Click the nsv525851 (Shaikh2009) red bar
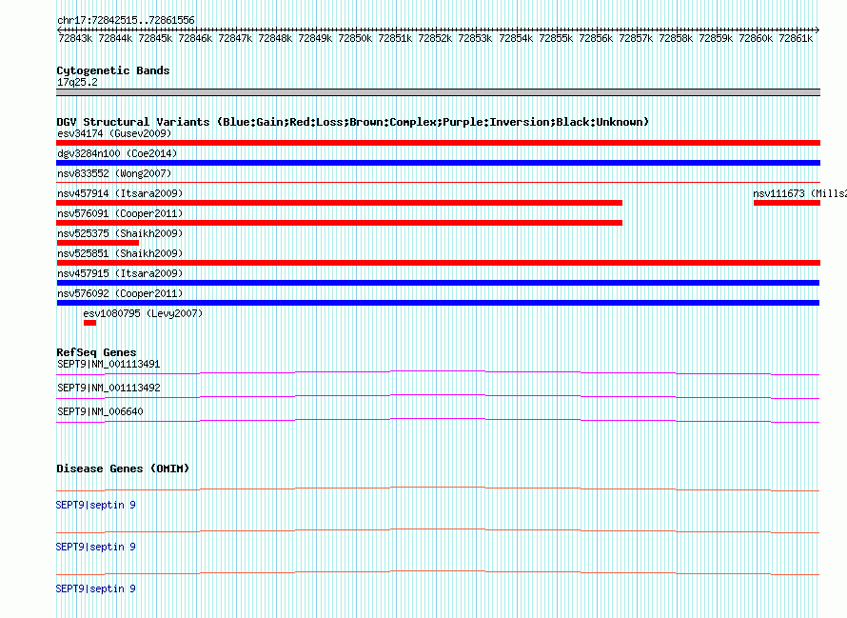 (438, 263)
